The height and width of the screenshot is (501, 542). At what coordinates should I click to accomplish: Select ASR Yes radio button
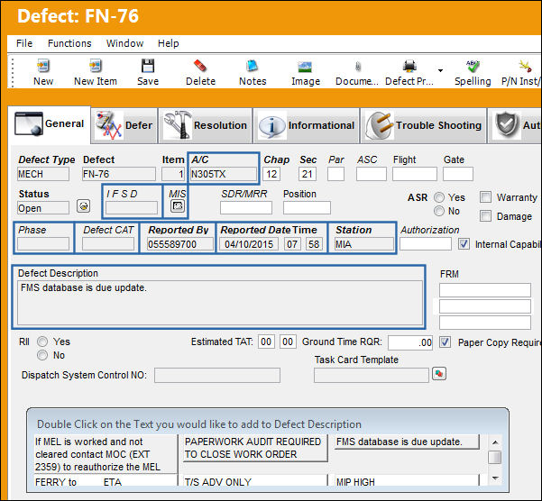click(x=439, y=197)
